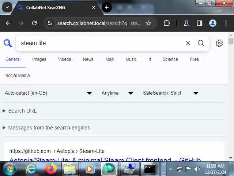Open the Anytime time range dropdown
234x176 pixels.
(x=117, y=93)
